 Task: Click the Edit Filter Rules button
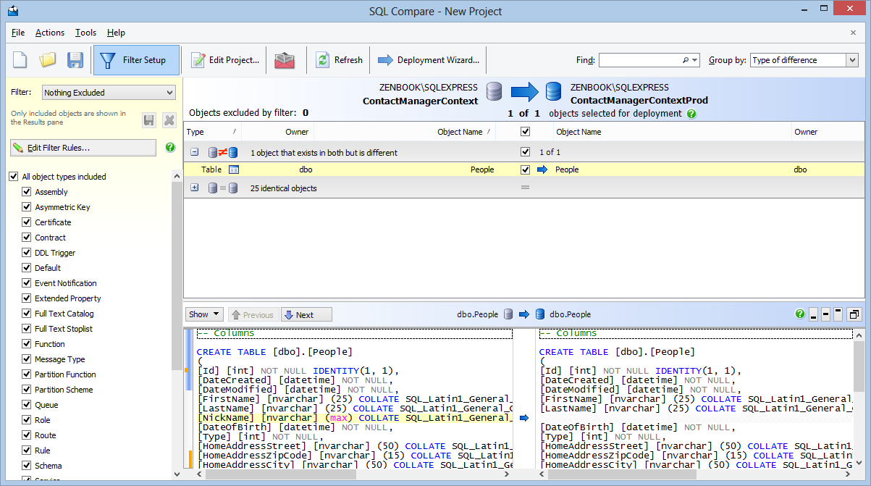[83, 148]
